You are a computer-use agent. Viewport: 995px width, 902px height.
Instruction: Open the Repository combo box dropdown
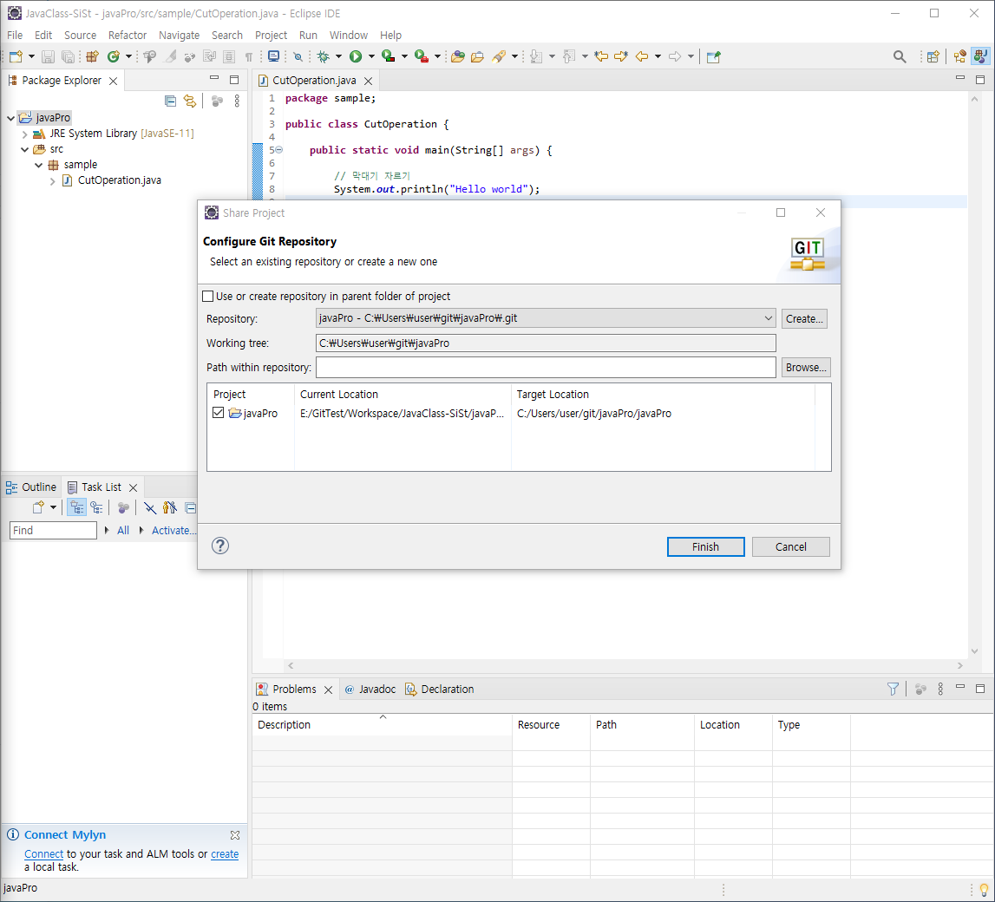point(768,318)
